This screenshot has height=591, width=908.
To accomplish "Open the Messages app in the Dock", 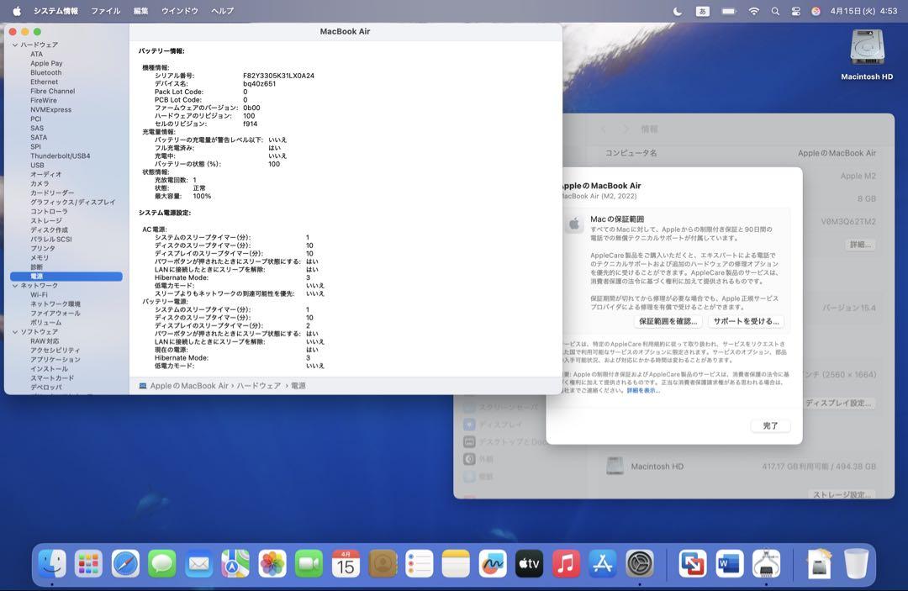I will pos(162,563).
